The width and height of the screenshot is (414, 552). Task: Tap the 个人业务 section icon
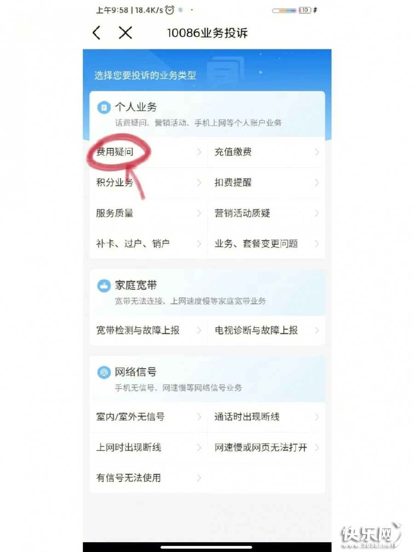104,107
